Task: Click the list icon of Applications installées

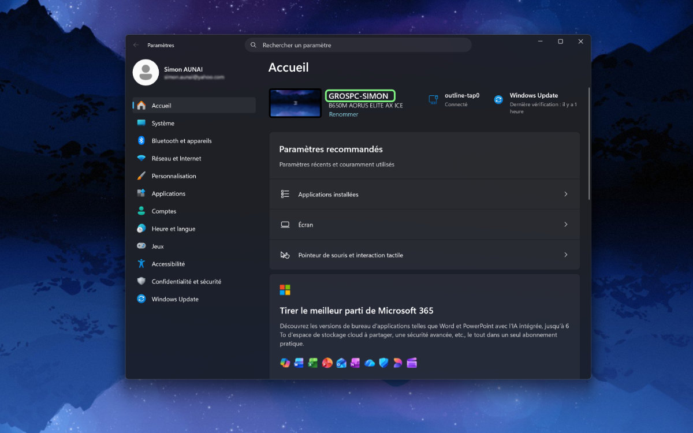Action: click(x=285, y=194)
